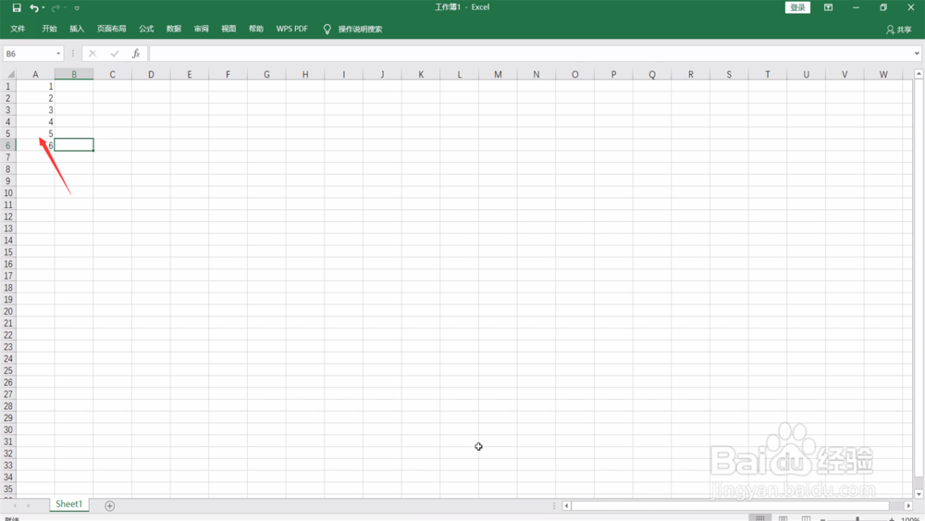Open the Undo history dropdown arrow
Image resolution: width=925 pixels, height=521 pixels.
[43, 7]
